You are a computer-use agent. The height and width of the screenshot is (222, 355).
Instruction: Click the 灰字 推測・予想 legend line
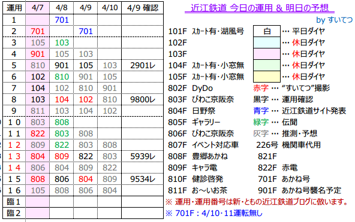click(285, 133)
